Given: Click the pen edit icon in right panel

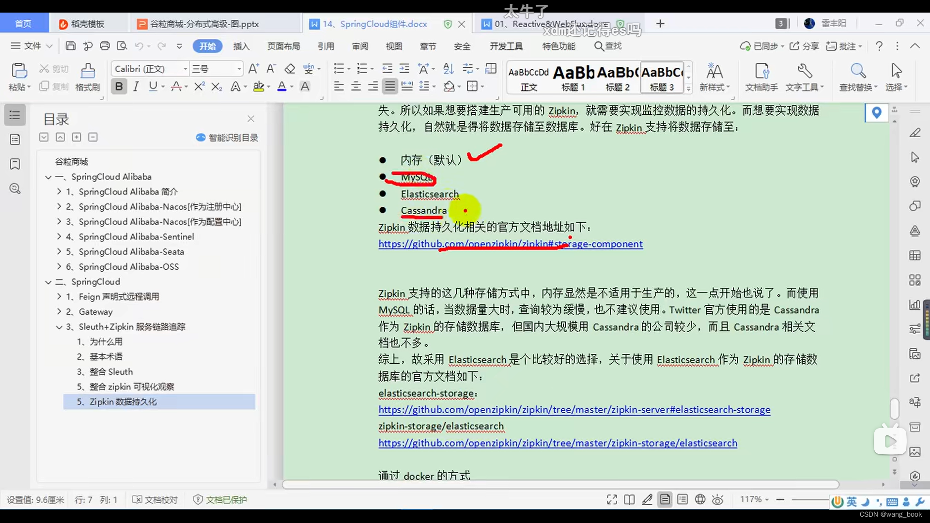Looking at the screenshot, I should coord(914,133).
